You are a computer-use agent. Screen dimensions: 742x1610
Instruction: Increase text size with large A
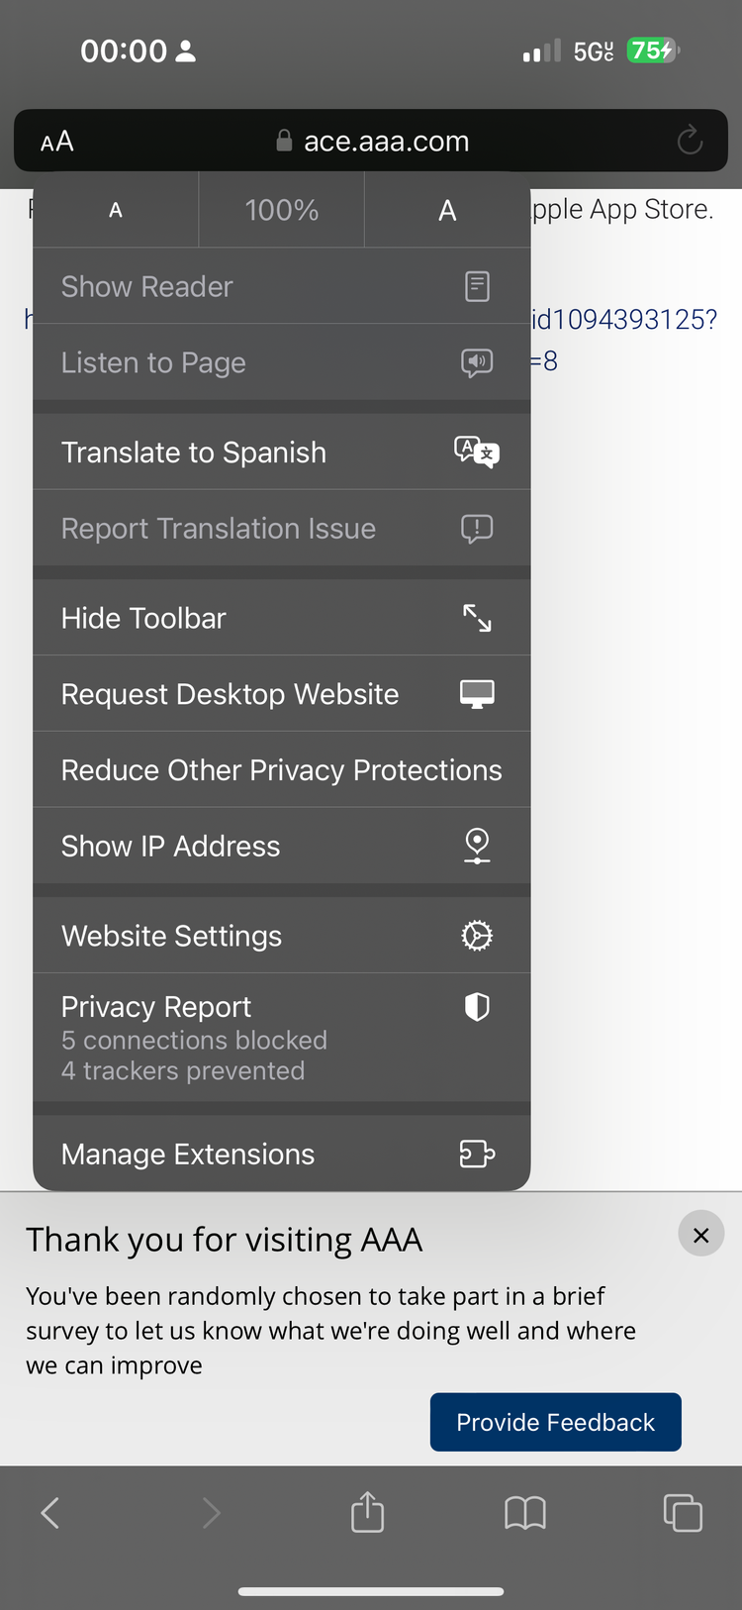click(x=447, y=210)
